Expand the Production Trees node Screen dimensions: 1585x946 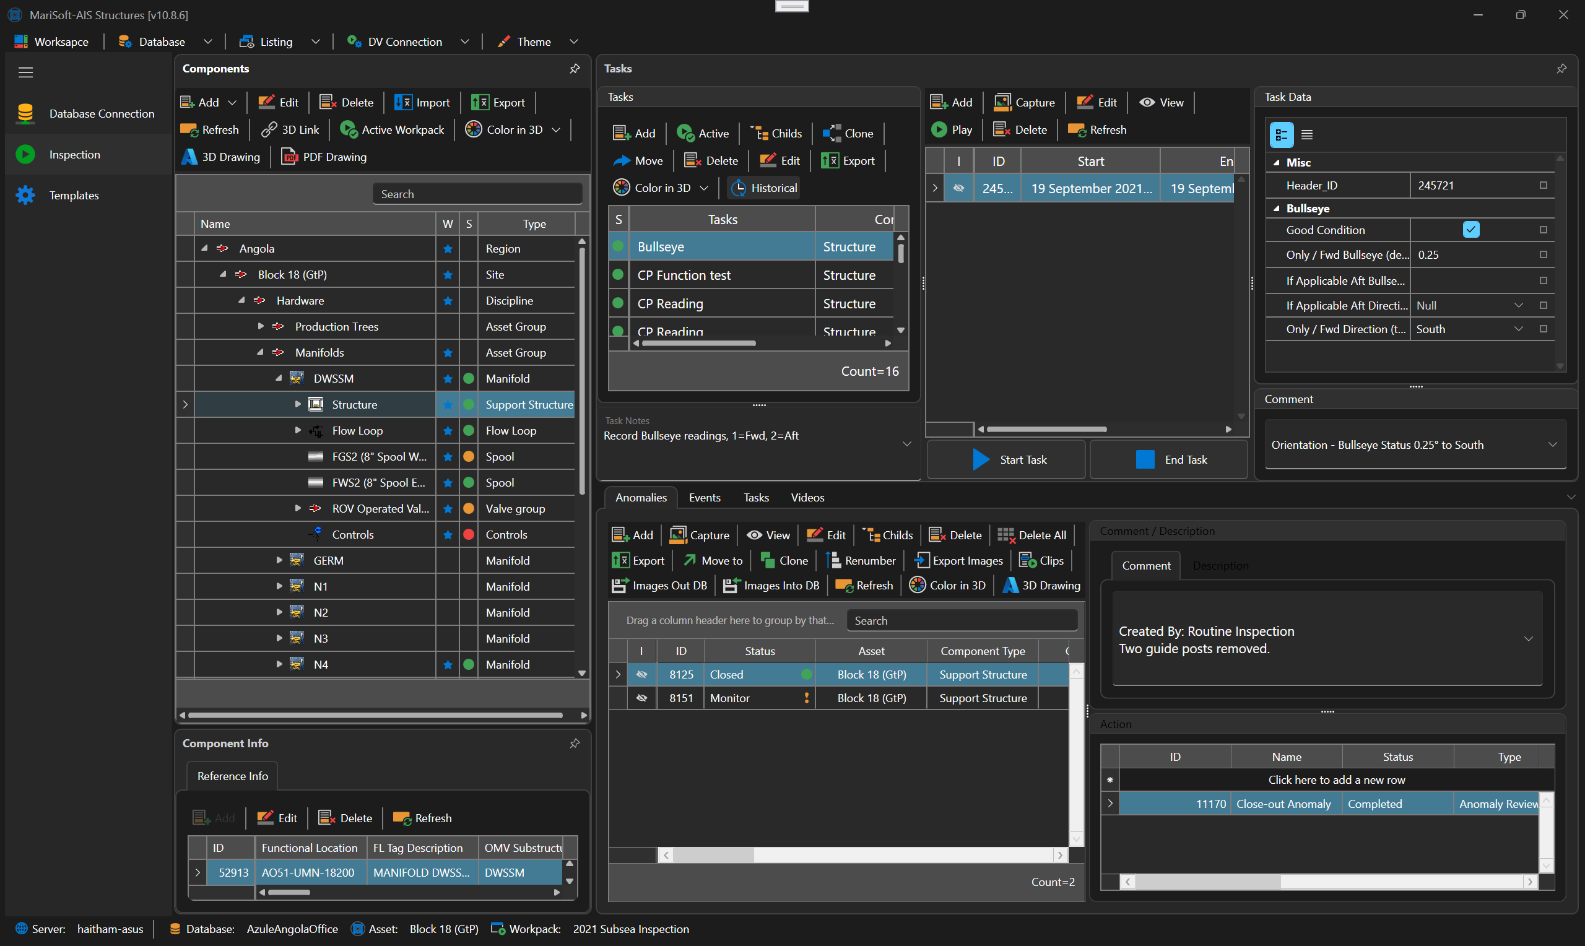tap(260, 326)
